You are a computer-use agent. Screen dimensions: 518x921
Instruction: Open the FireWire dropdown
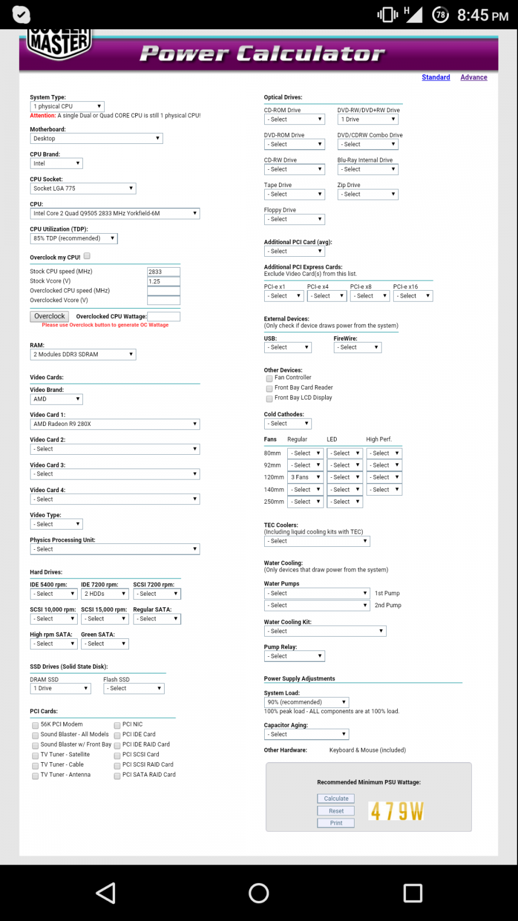click(357, 348)
